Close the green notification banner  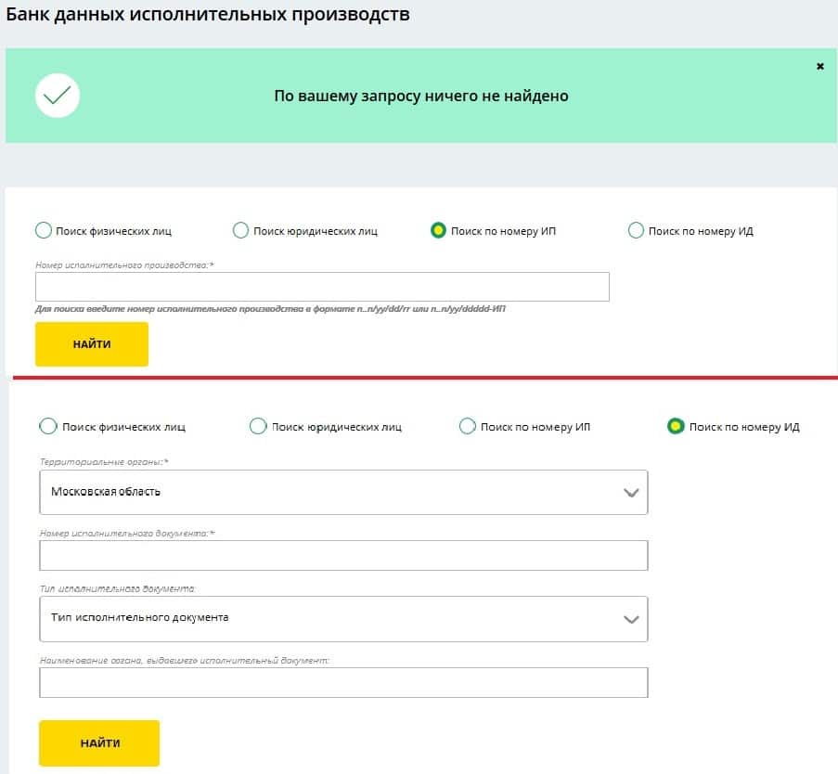pyautogui.click(x=819, y=66)
